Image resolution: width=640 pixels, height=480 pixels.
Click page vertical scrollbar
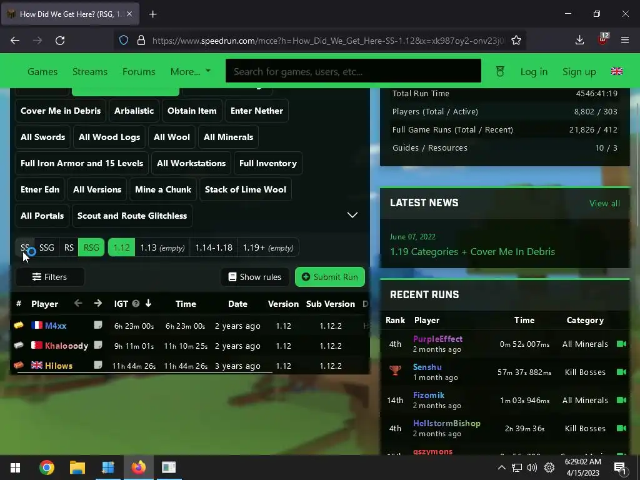pos(637,165)
